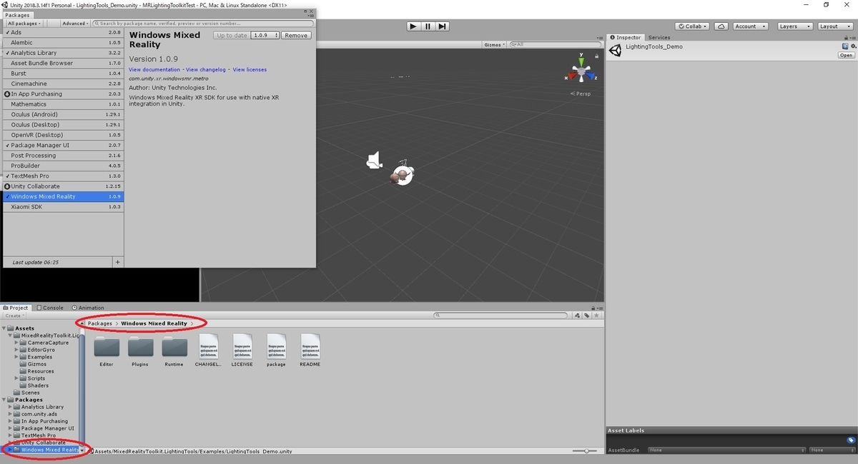Collapse the Packages folder tree
Screen dimensions: 858x464
[4, 400]
